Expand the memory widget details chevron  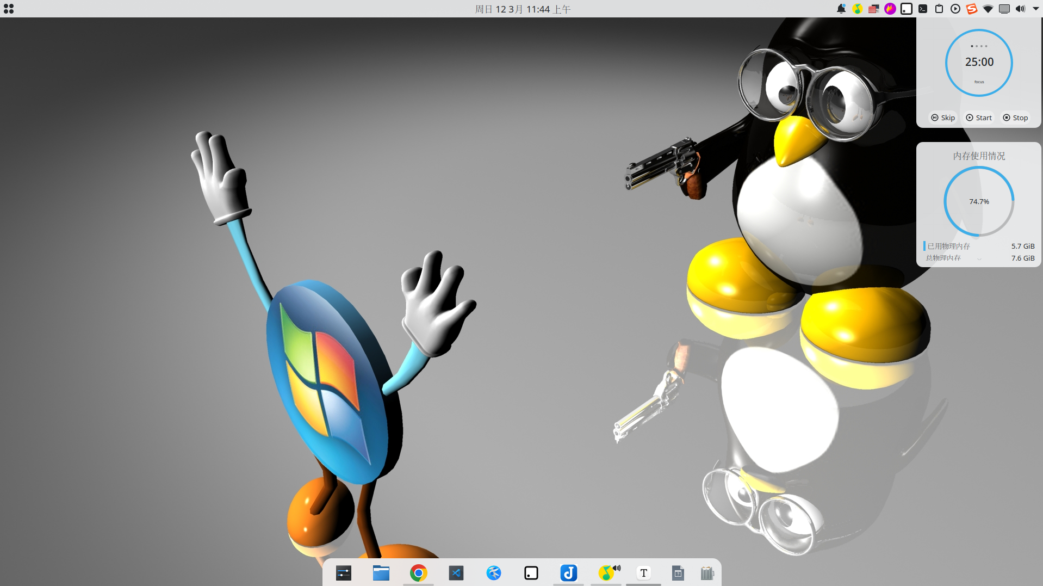[979, 260]
